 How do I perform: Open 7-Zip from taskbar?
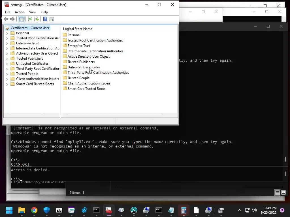[59, 210]
